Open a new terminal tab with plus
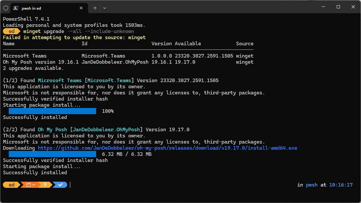This screenshot has width=361, height=203. coord(95,8)
